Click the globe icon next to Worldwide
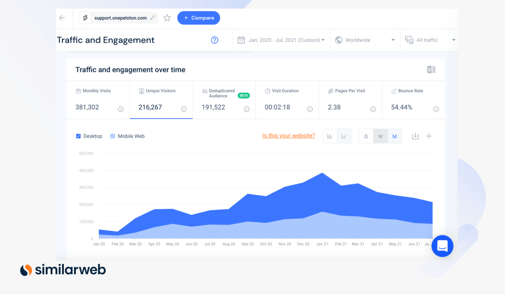The image size is (505, 294). [339, 40]
